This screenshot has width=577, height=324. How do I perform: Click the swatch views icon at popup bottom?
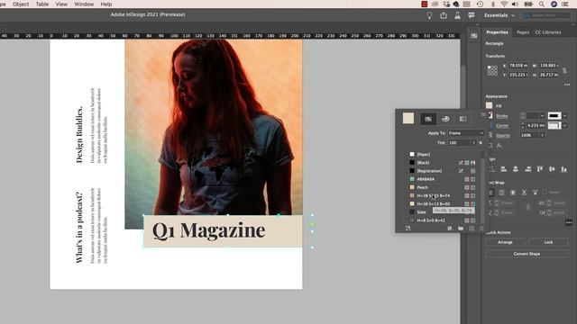click(450, 229)
